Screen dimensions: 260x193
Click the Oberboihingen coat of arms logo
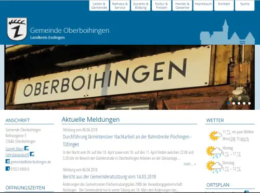[x=17, y=29]
